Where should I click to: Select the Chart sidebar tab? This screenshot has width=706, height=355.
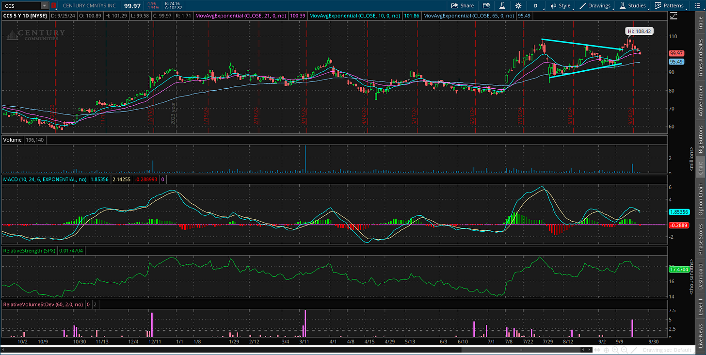700,168
